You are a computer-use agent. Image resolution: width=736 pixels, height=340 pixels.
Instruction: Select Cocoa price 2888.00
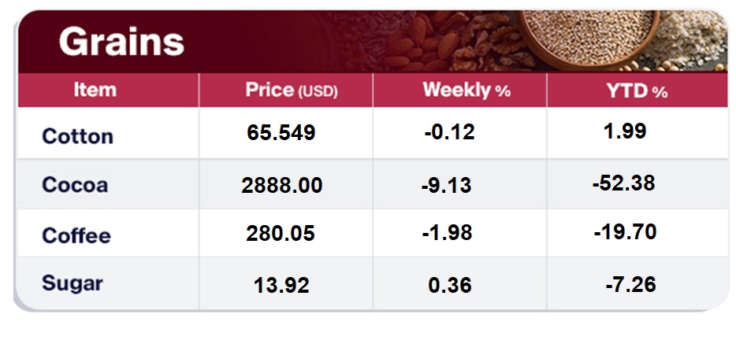pos(282,186)
